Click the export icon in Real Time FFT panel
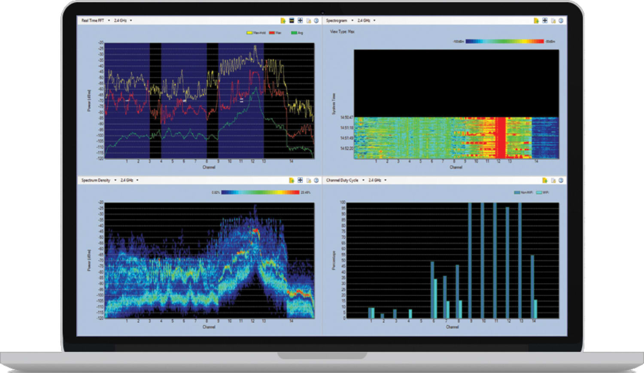 click(x=283, y=21)
